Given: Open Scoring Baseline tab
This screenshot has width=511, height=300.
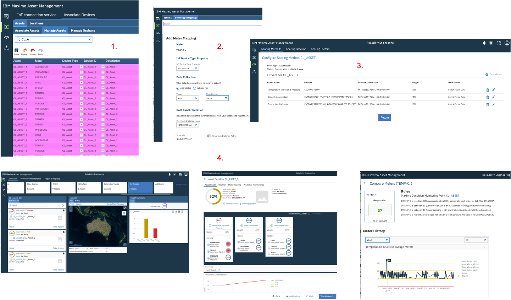Looking at the screenshot, I should point(296,49).
